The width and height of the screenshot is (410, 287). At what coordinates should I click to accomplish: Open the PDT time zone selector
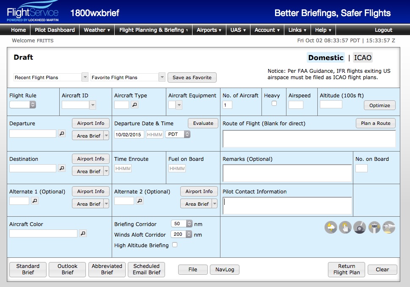click(178, 134)
